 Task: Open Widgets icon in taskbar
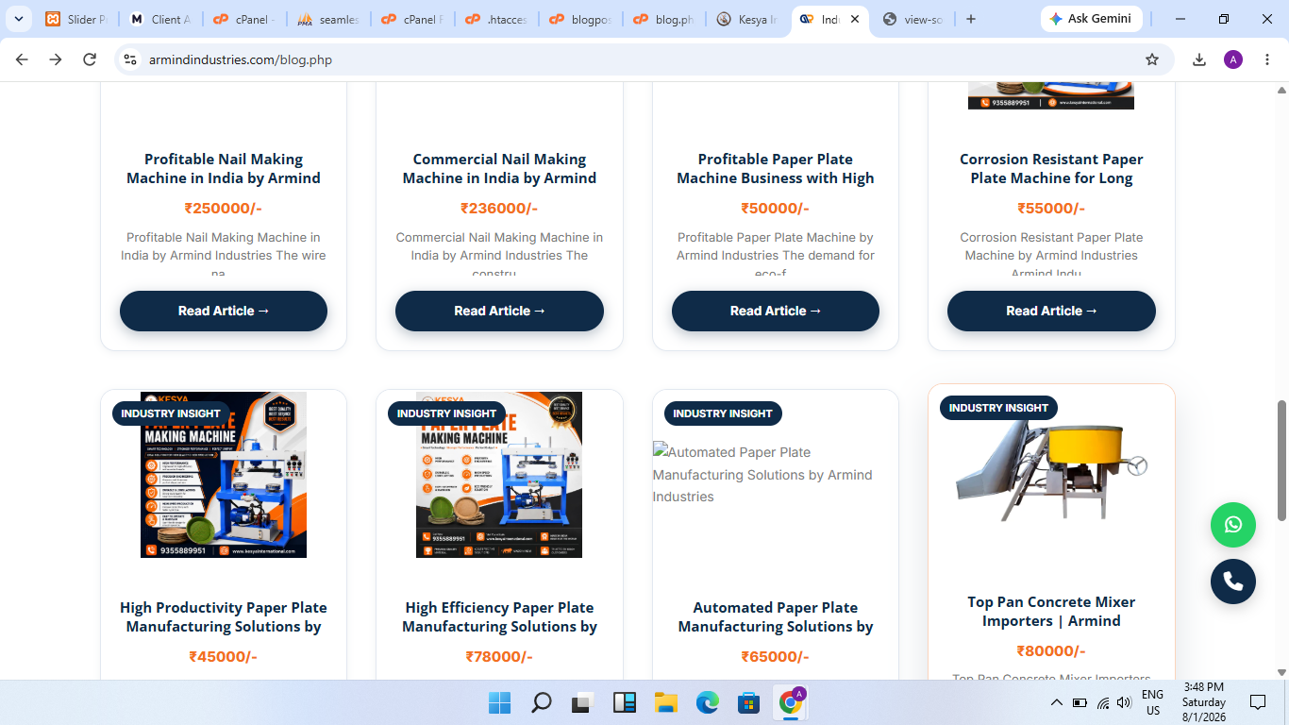pyautogui.click(x=624, y=702)
